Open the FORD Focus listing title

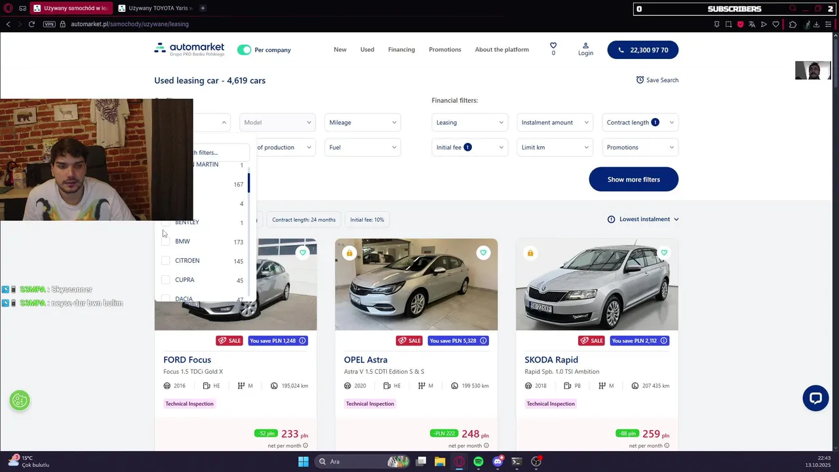point(187,360)
